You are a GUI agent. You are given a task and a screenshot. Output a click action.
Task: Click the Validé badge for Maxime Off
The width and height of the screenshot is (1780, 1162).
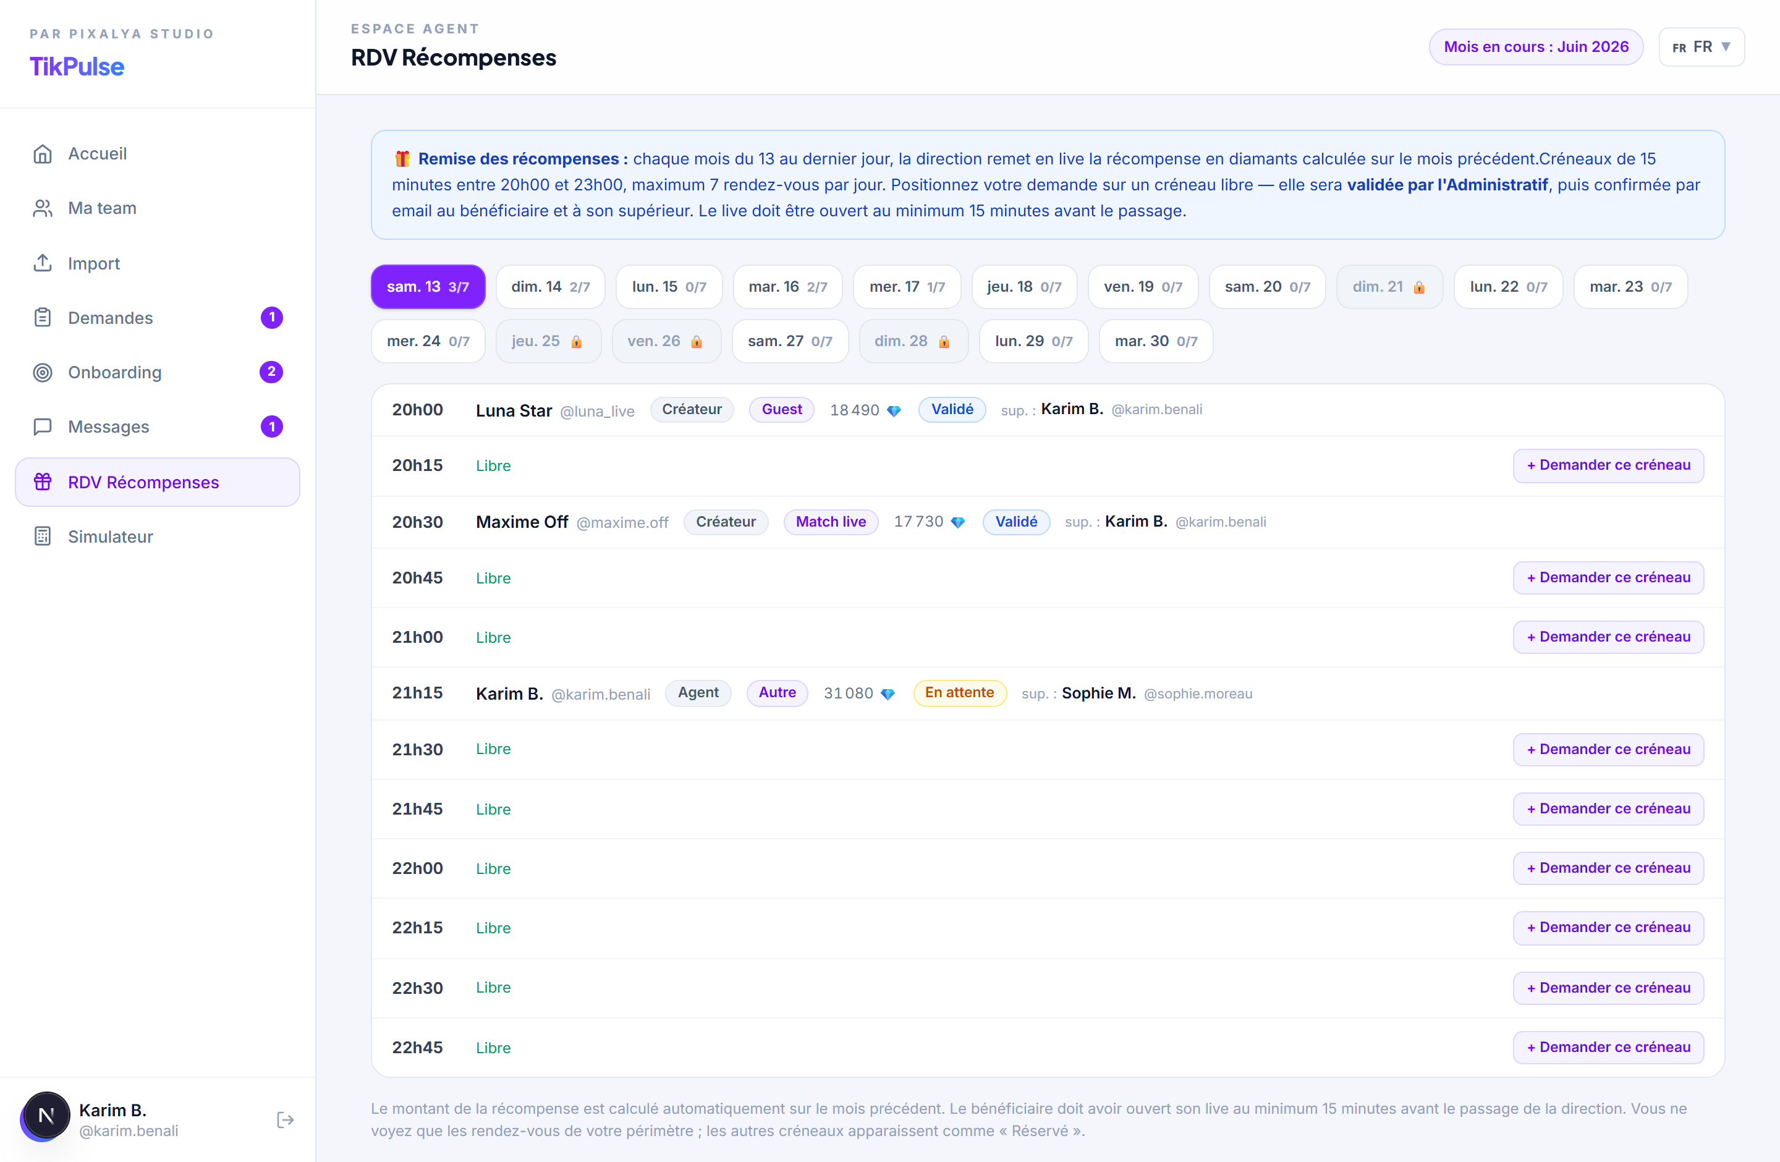point(1015,522)
